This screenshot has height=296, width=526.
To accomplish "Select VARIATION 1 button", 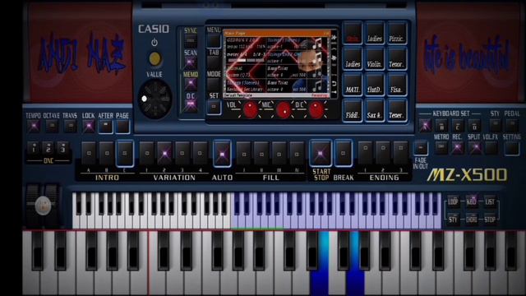I will tap(146, 154).
